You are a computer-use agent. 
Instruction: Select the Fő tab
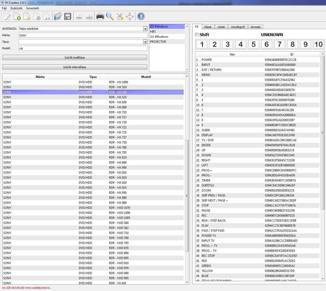pyautogui.click(x=197, y=27)
